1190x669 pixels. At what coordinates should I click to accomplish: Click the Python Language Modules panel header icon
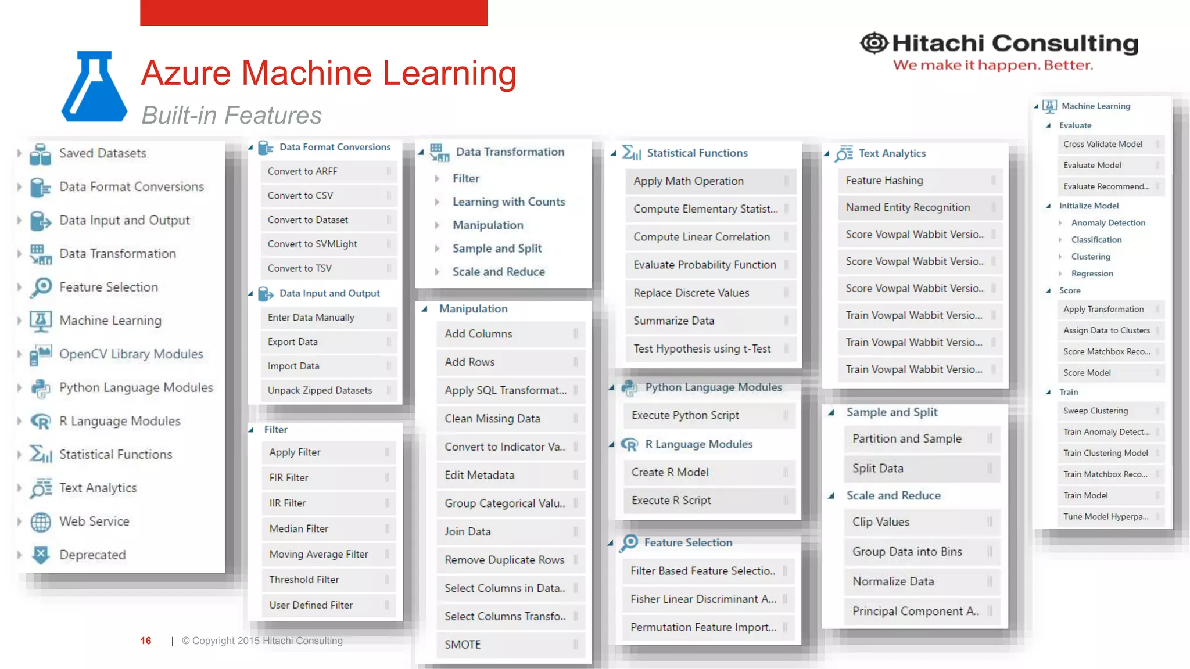click(630, 388)
